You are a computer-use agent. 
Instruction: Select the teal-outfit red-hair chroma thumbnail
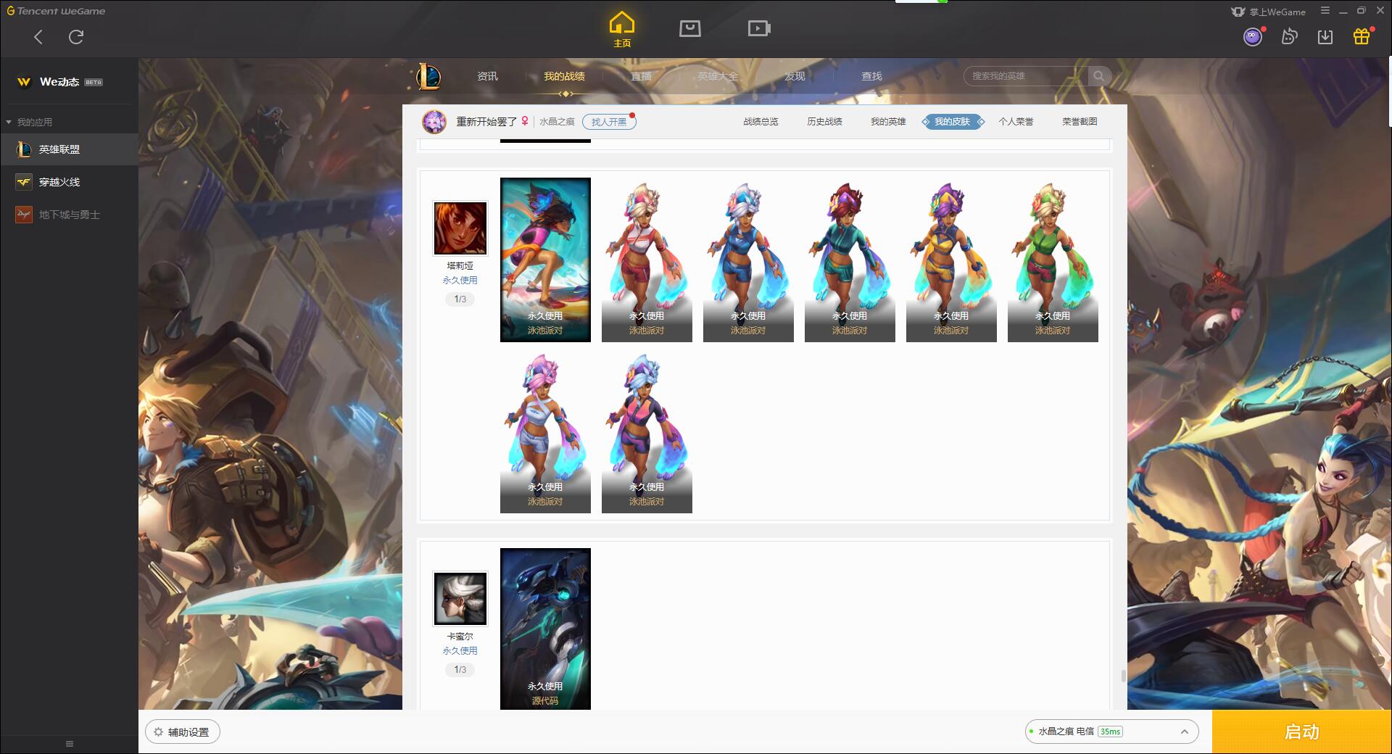point(850,260)
